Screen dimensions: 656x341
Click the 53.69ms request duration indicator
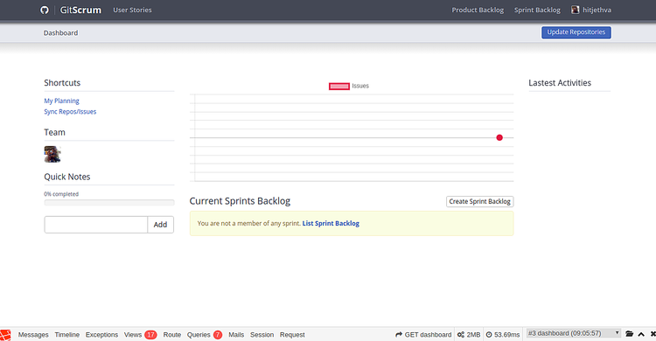[x=502, y=335]
